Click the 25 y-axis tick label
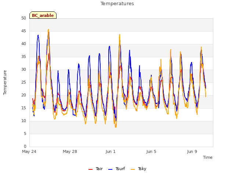 click(23, 82)
